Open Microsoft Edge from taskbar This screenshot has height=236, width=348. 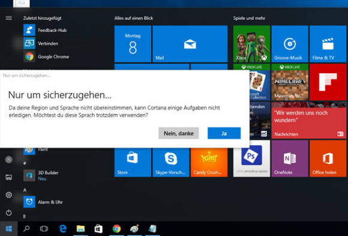[x=63, y=228]
